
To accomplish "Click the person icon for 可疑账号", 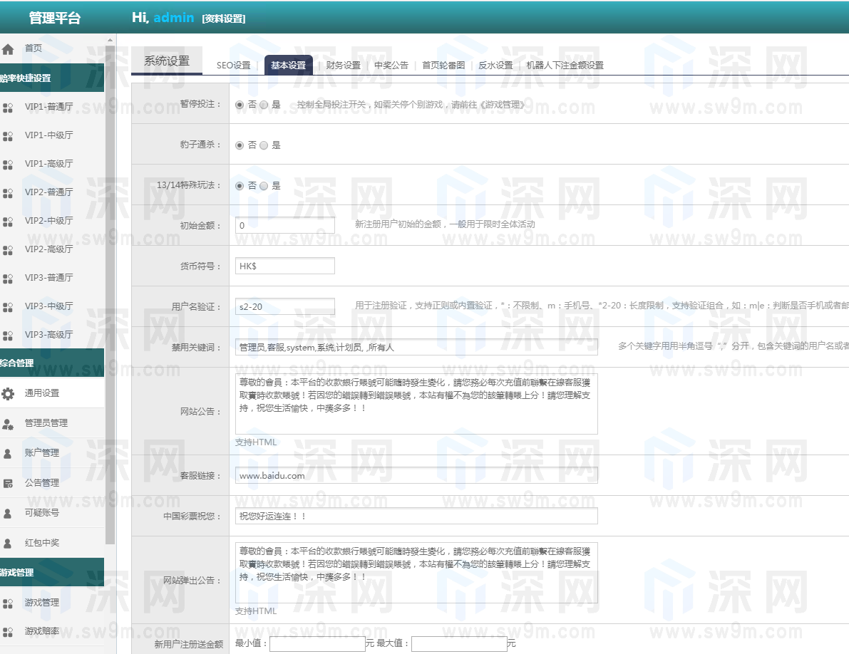I will [8, 513].
